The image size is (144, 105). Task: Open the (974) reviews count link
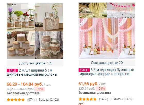pos(31,100)
